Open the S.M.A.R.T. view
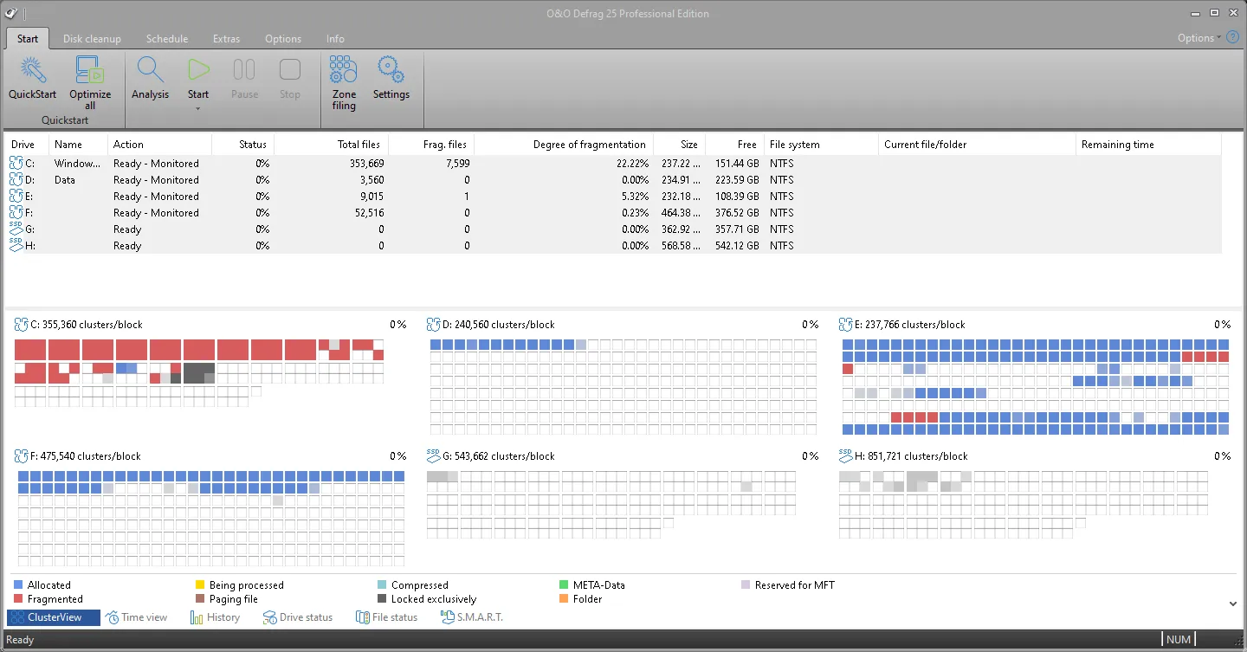This screenshot has width=1247, height=652. pos(471,617)
